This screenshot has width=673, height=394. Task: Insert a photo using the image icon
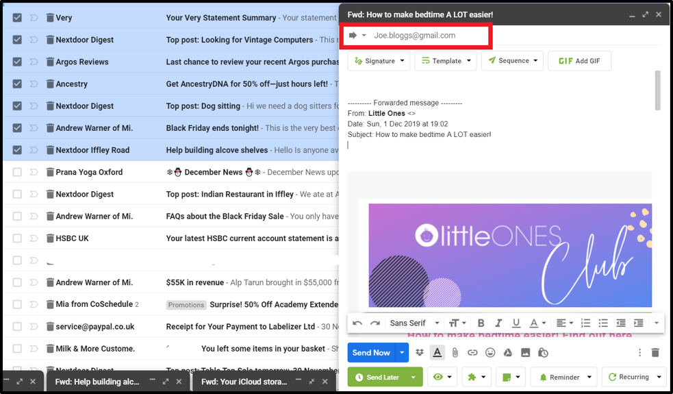525,353
